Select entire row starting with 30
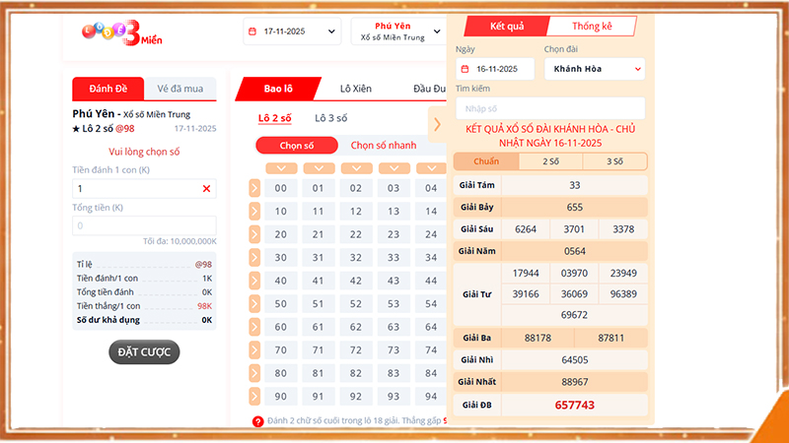 point(254,258)
